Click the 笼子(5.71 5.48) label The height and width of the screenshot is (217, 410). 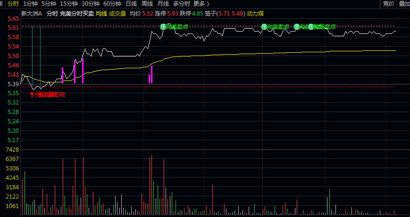[225, 14]
